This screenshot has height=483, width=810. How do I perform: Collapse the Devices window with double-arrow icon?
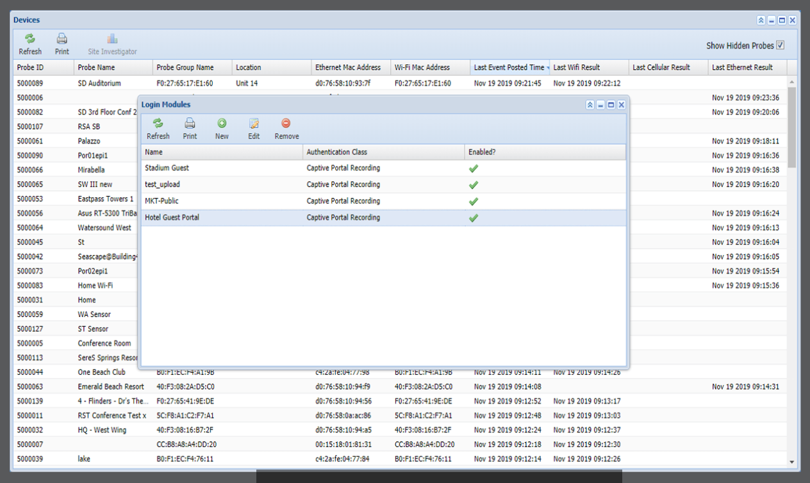click(x=761, y=20)
